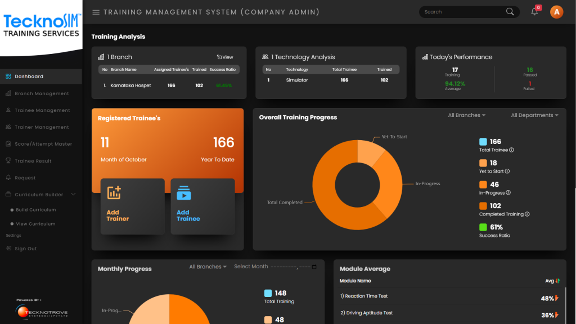Click the Yet to Start info icon
The width and height of the screenshot is (576, 324).
tap(507, 172)
